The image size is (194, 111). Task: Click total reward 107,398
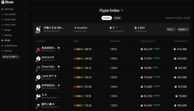182,87
